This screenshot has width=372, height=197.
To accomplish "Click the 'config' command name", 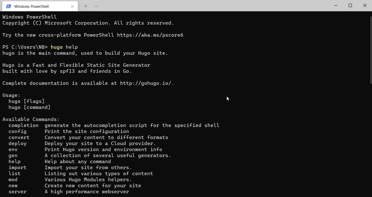I will 17,131.
